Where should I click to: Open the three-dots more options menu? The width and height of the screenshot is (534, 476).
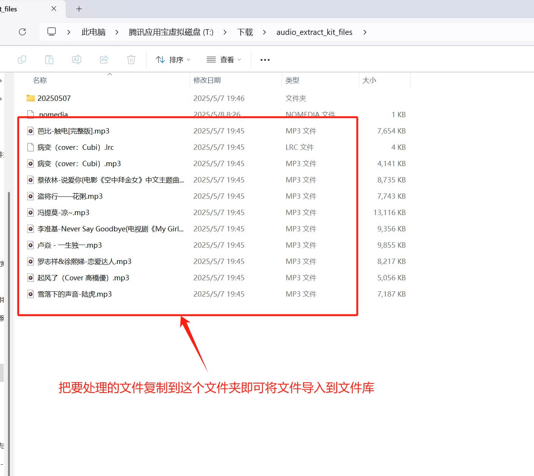point(265,60)
